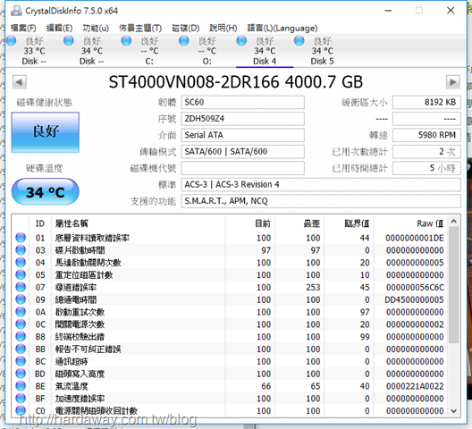Click raw value 0000221A0022
The image size is (472, 429).
click(x=415, y=386)
